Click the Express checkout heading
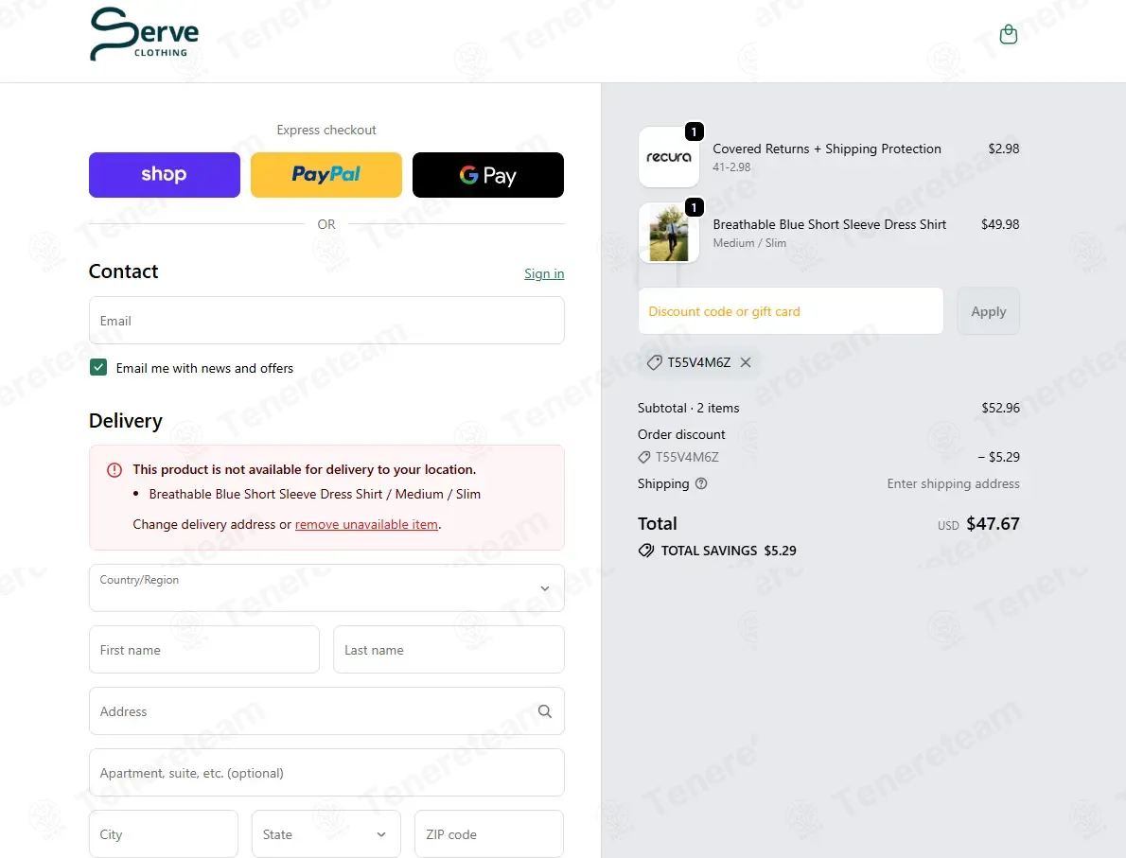Image resolution: width=1126 pixels, height=858 pixels. [326, 130]
